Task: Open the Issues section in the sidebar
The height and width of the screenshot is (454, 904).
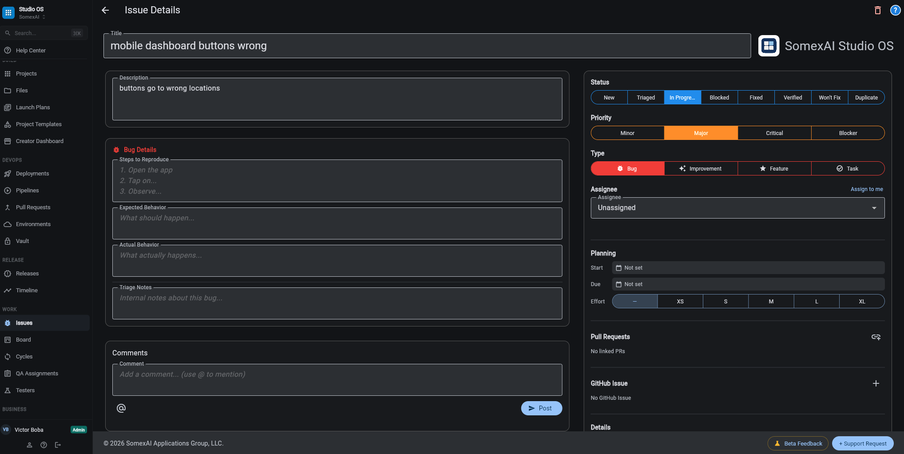Action: pyautogui.click(x=24, y=323)
